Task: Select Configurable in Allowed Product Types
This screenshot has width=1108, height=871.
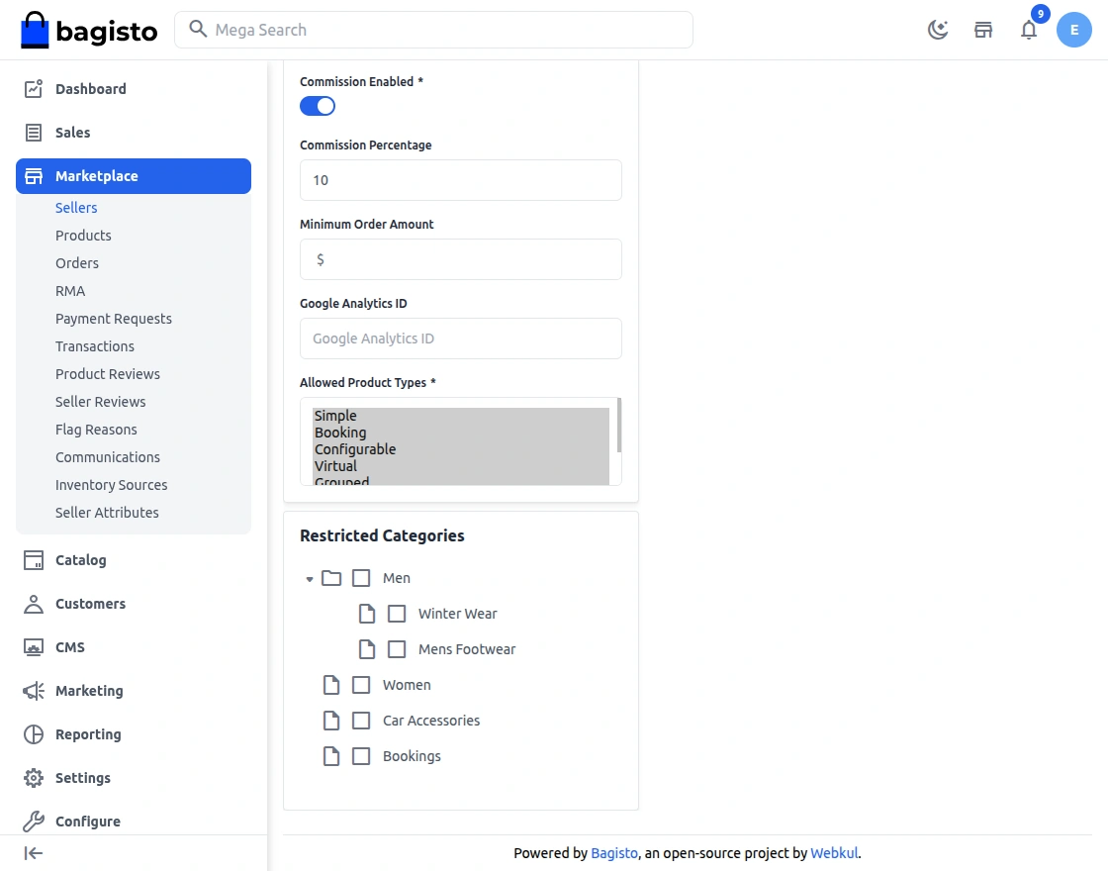Action: (355, 449)
